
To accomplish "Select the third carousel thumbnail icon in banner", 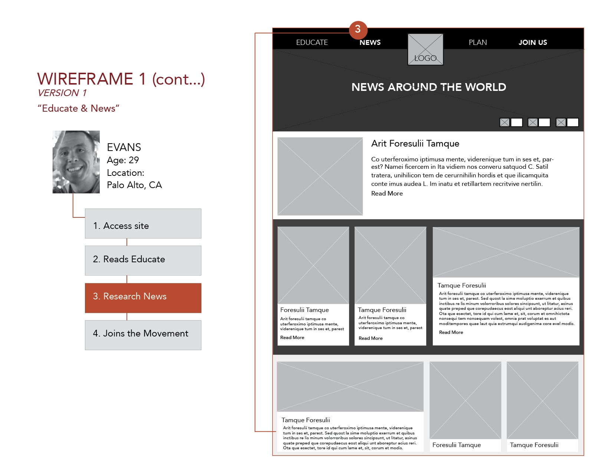I will pos(561,122).
